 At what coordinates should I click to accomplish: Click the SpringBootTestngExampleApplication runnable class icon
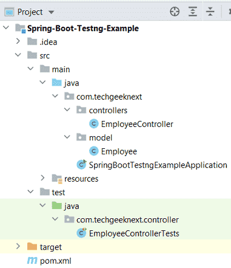82,165
